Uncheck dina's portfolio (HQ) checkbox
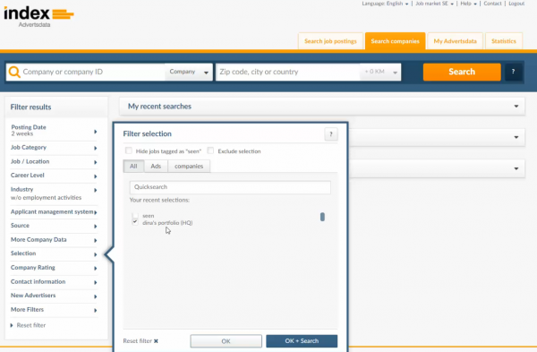This screenshot has height=352, width=537. point(135,222)
